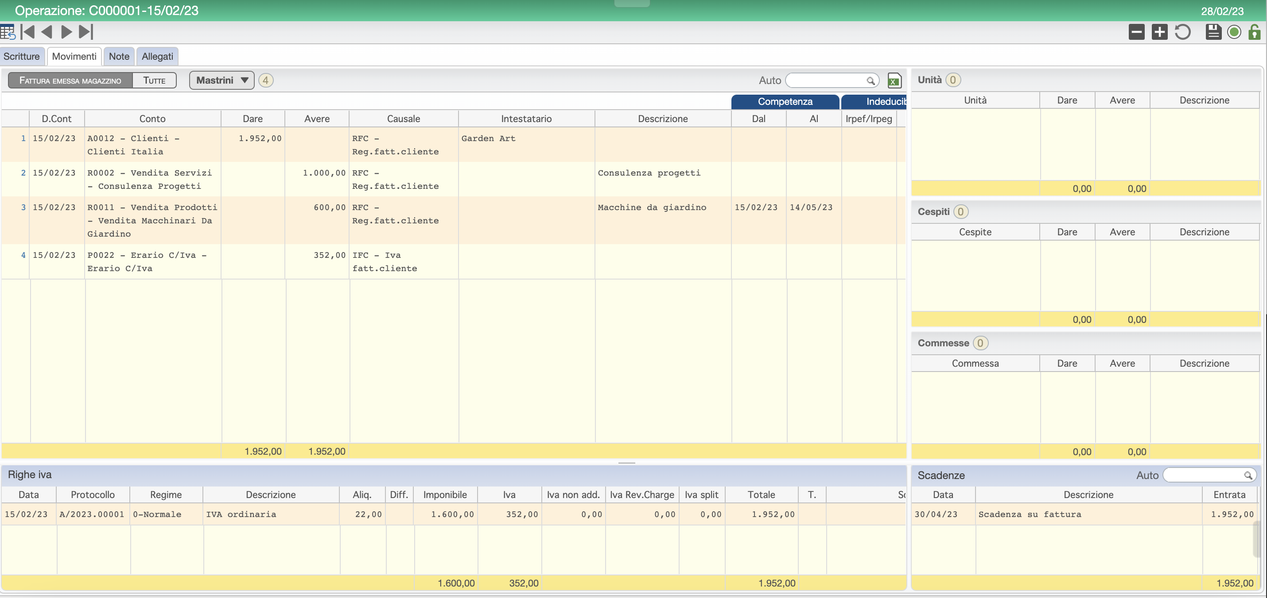Reload with the refresh icon
The height and width of the screenshot is (598, 1267).
pyautogui.click(x=1182, y=32)
